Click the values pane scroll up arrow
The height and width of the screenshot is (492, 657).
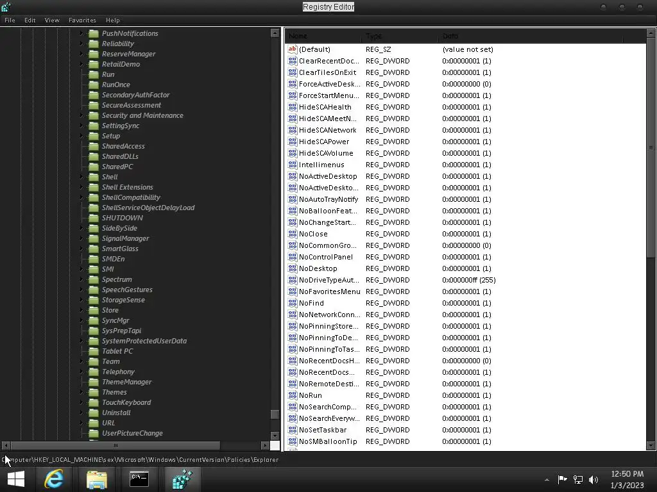click(x=651, y=33)
